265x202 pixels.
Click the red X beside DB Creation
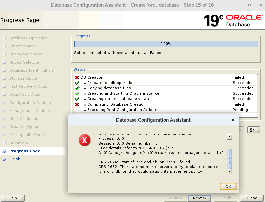point(77,78)
